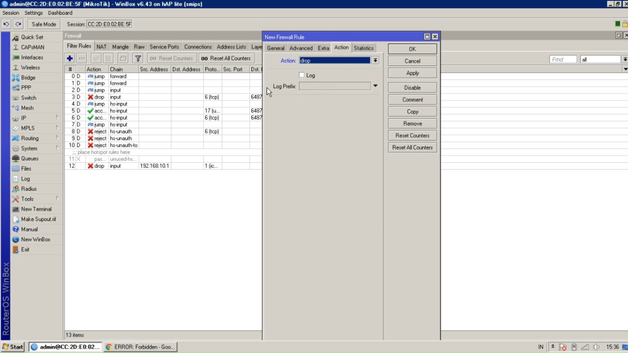Open the Connections tab

pos(198,47)
